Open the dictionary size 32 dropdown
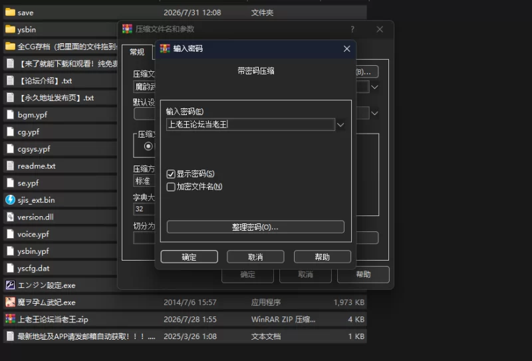 click(x=144, y=209)
